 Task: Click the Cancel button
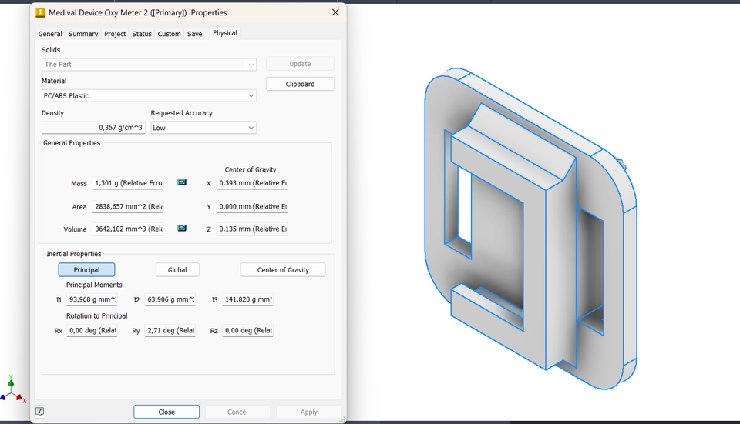(237, 412)
